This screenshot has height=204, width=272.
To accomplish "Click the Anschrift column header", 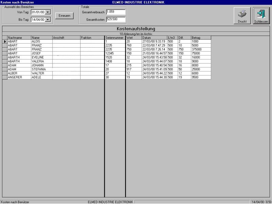I will [66, 38].
